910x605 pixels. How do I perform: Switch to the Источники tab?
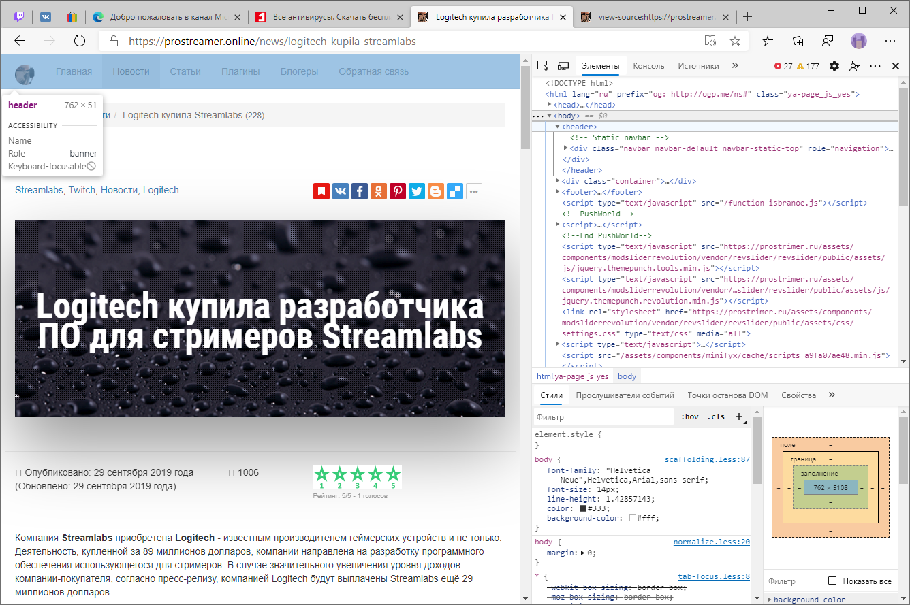click(x=698, y=66)
